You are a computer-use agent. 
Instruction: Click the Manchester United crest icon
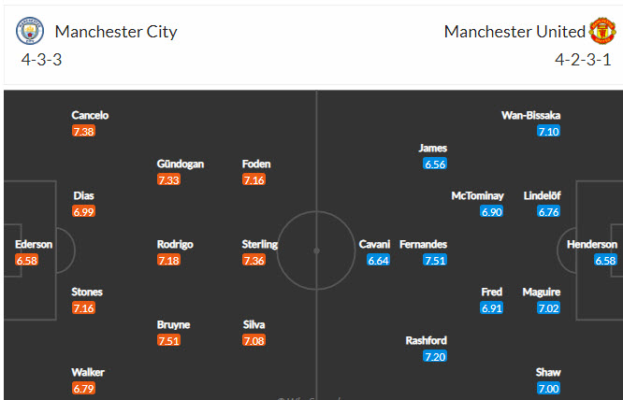tap(603, 32)
